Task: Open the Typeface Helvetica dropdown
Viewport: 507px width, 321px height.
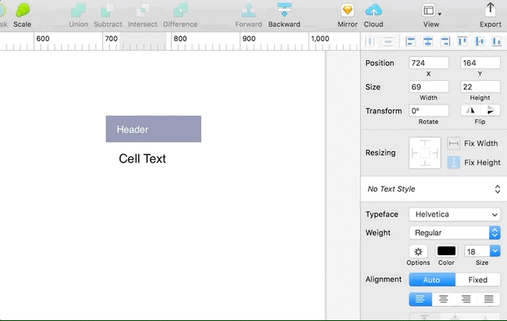Action: point(455,214)
